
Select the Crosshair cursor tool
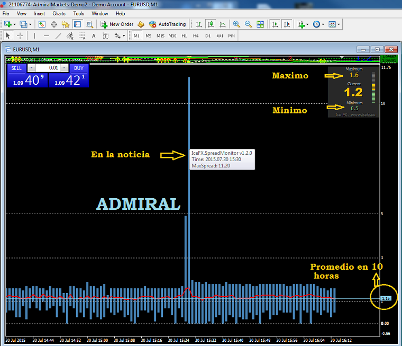(x=20, y=36)
